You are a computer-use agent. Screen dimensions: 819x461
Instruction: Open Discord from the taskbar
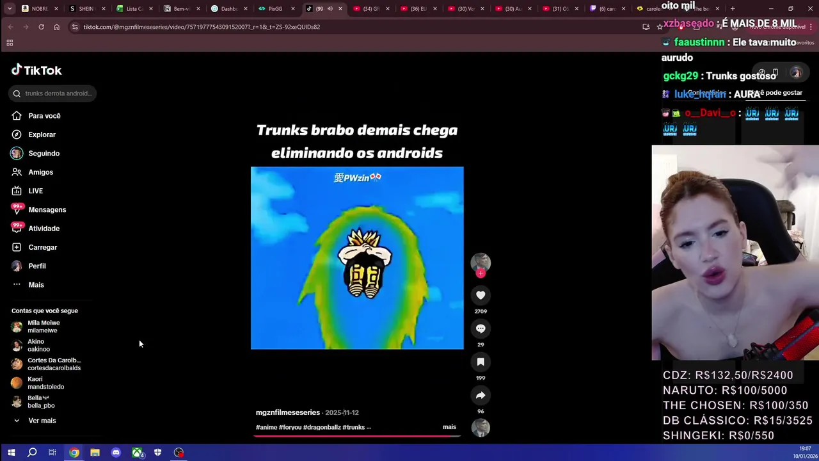point(116,453)
